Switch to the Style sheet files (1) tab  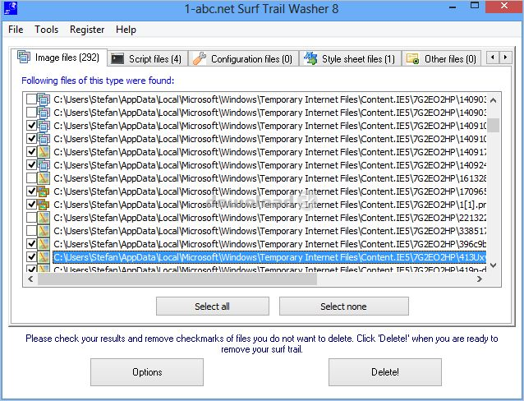(350, 59)
